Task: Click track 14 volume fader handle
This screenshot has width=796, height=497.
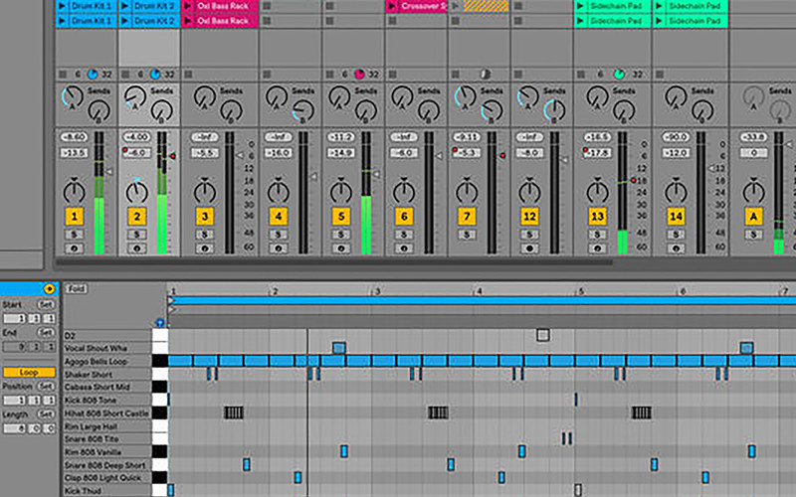Action: click(710, 168)
